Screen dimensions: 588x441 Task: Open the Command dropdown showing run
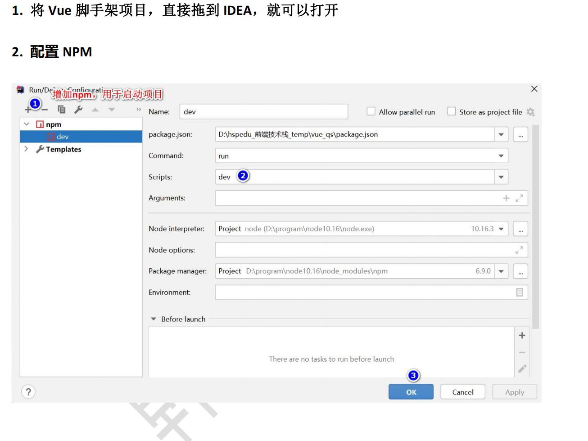(x=501, y=156)
